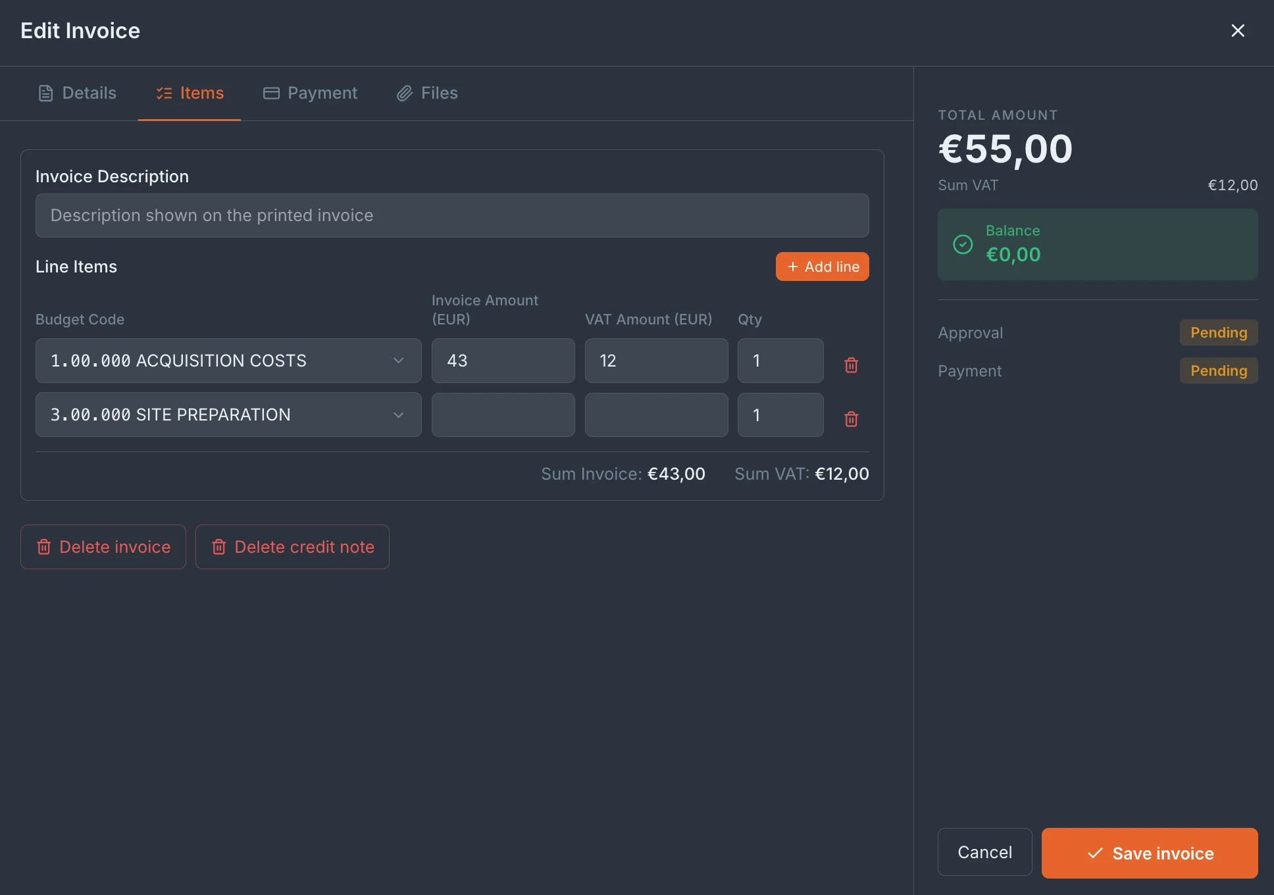Click the Budget Code column header
1274x895 pixels.
[x=80, y=319]
